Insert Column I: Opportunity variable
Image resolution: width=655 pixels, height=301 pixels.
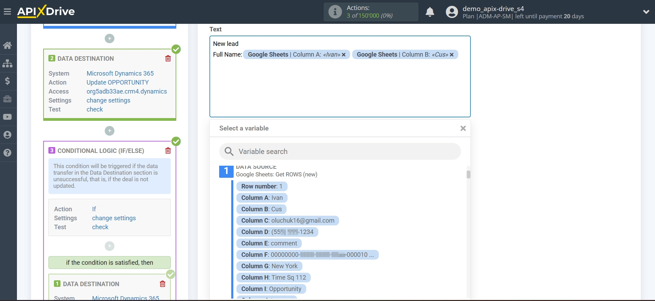pyautogui.click(x=271, y=289)
